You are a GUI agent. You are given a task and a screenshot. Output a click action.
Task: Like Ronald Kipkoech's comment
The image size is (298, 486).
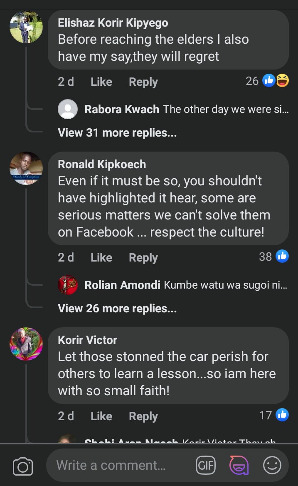(x=101, y=258)
